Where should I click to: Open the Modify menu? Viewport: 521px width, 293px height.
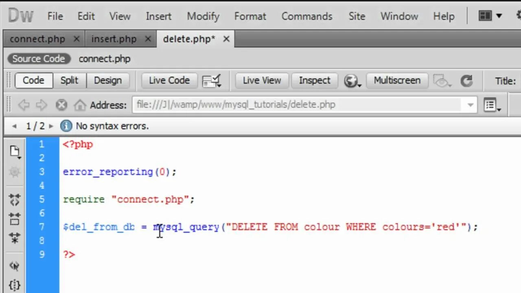(x=203, y=16)
